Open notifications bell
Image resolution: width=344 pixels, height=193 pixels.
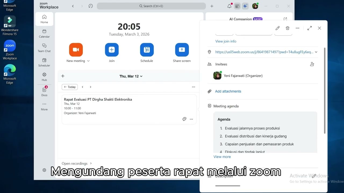click(x=229, y=6)
